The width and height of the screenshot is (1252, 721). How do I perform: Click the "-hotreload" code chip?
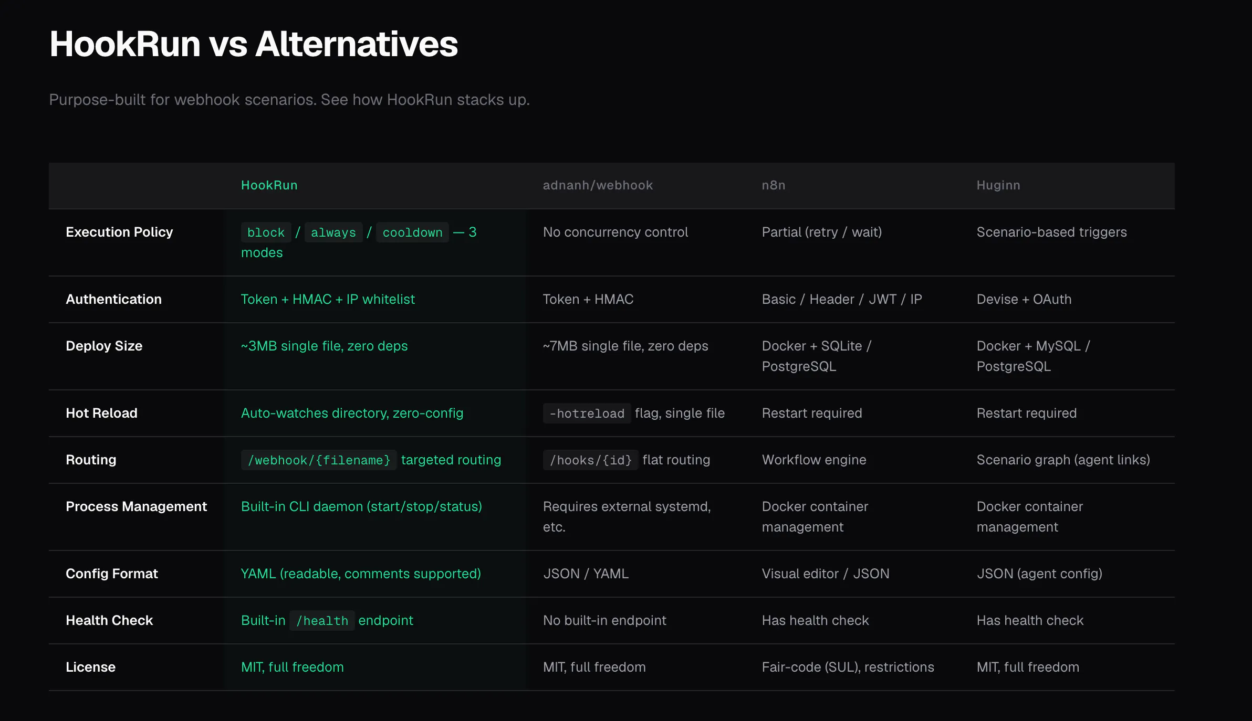point(587,413)
